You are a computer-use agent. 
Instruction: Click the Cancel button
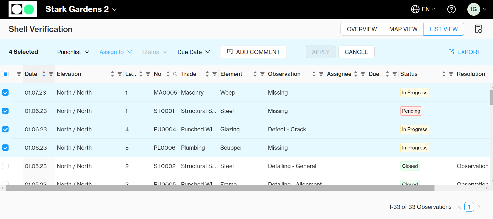click(x=356, y=52)
